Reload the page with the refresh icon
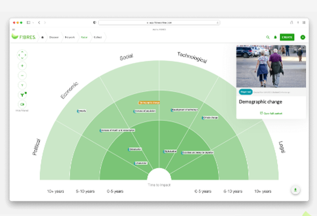 tap(217, 23)
